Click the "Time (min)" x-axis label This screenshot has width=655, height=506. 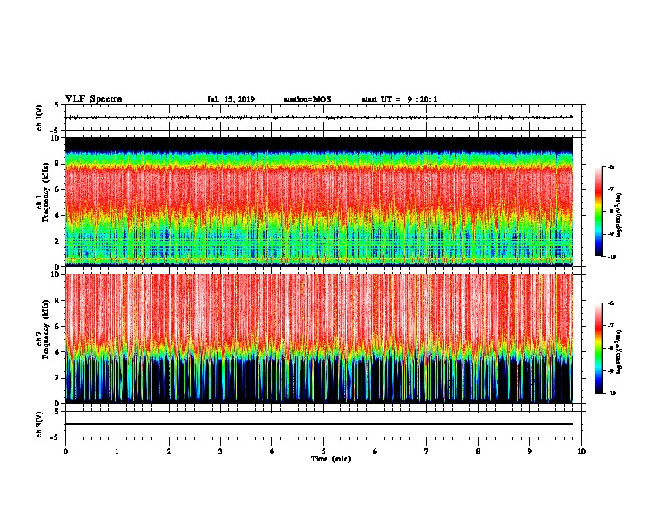tap(331, 459)
